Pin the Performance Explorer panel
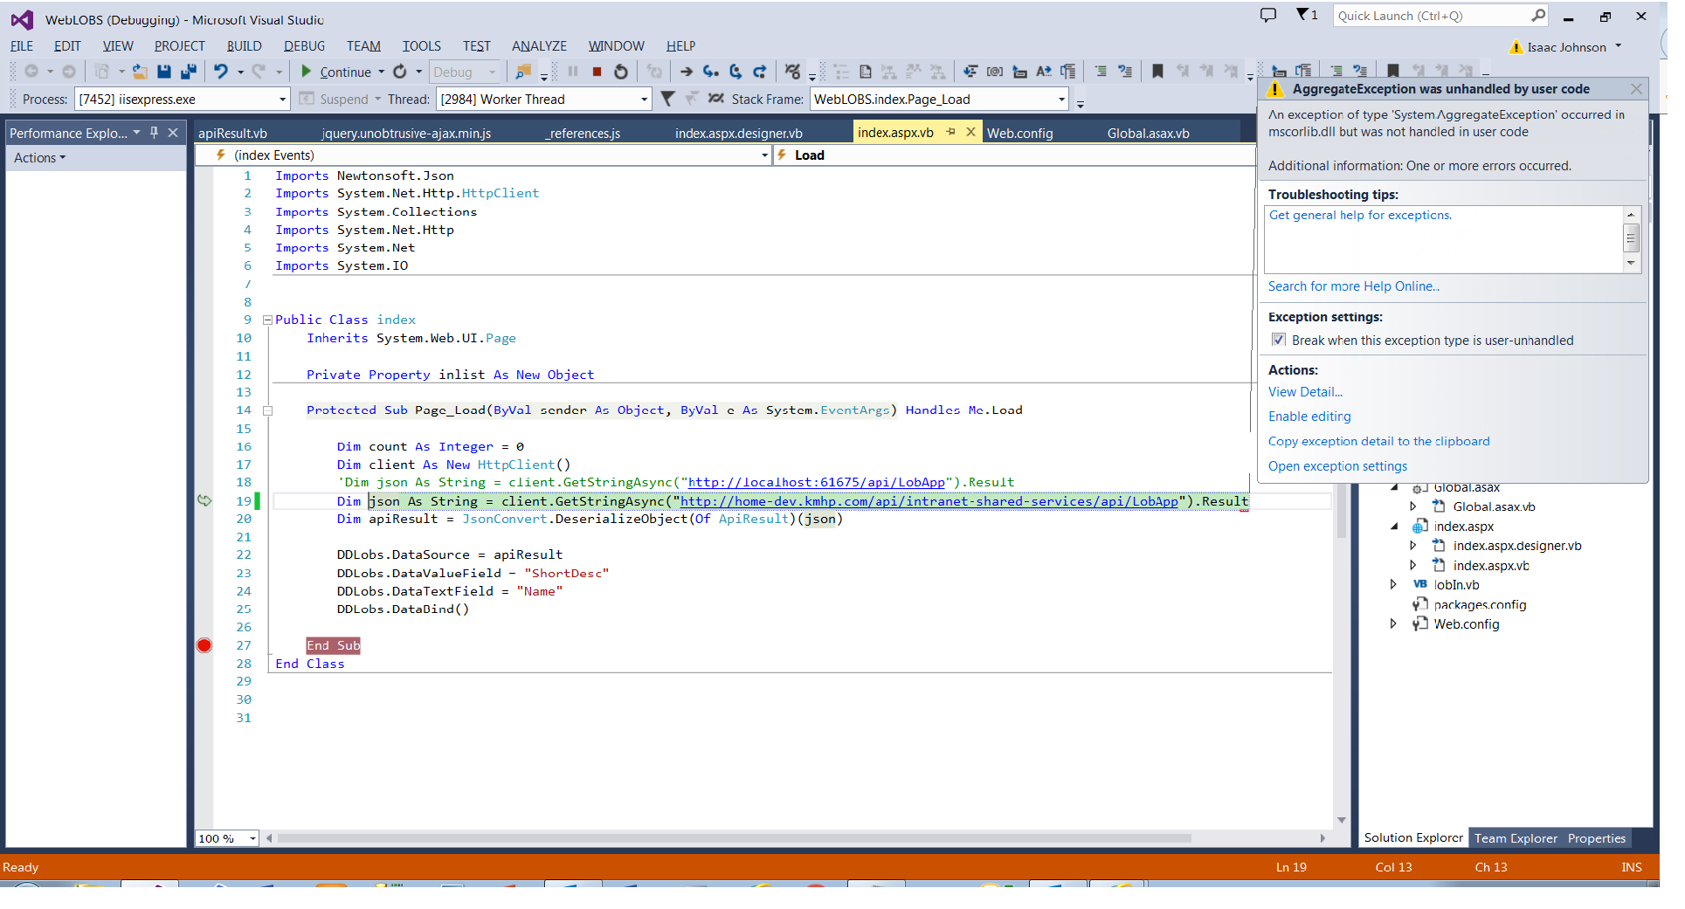The height and width of the screenshot is (909, 1685). click(x=155, y=133)
